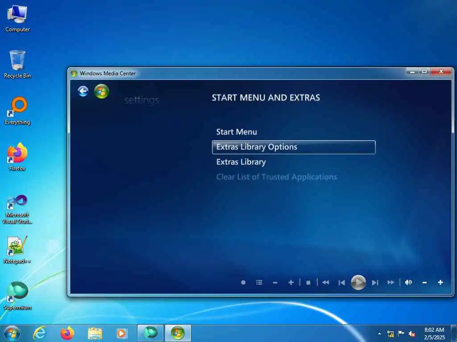The height and width of the screenshot is (342, 457).
Task: Minimize the Windows Media Center window
Action: (412, 72)
